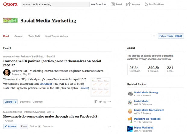Open the Social Media Strategy related topic
The width and height of the screenshot is (187, 134).
[x=146, y=92]
